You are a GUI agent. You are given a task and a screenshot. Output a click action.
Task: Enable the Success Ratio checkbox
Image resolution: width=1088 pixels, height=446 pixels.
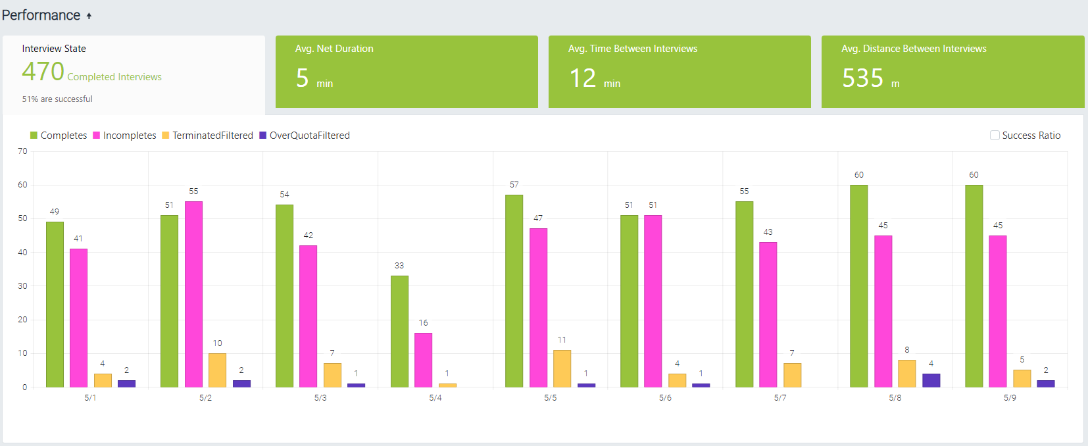pyautogui.click(x=995, y=136)
